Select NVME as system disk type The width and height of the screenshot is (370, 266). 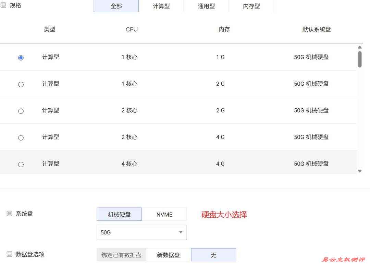point(164,214)
